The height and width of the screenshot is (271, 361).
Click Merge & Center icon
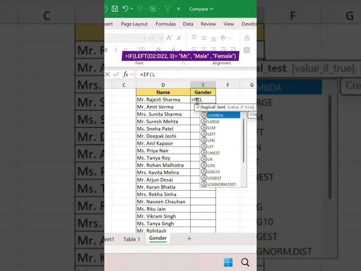tap(247, 50)
